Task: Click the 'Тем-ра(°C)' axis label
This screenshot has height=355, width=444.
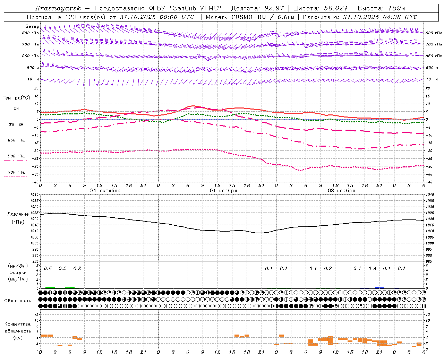Action: click(16, 98)
